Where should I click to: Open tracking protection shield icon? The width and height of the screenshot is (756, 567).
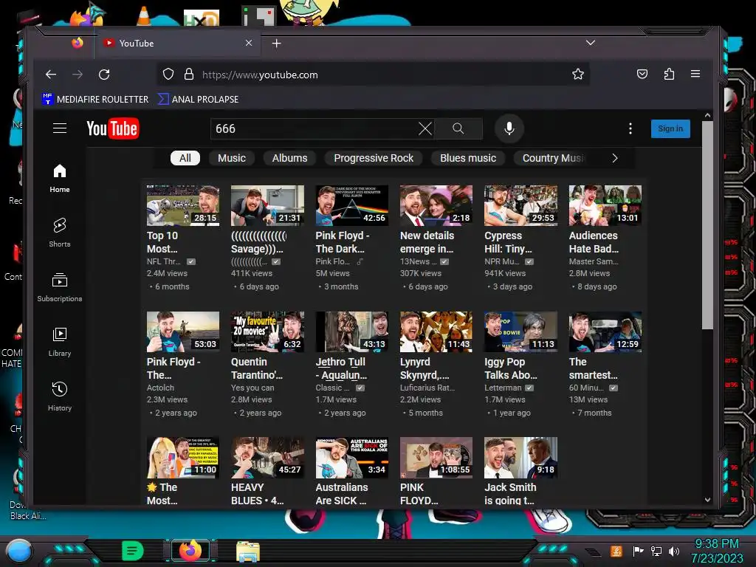[168, 75]
